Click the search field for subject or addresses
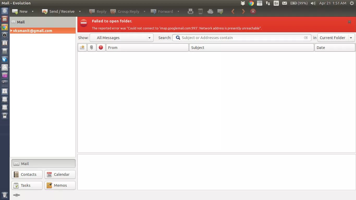 242,38
